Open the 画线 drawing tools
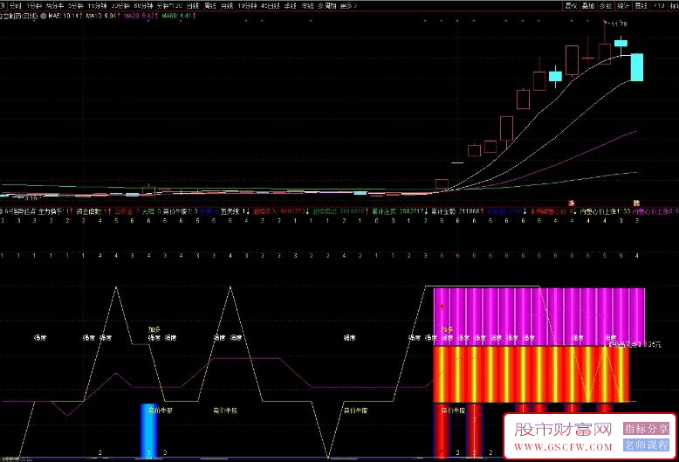This screenshot has width=679, height=462. pyautogui.click(x=641, y=4)
